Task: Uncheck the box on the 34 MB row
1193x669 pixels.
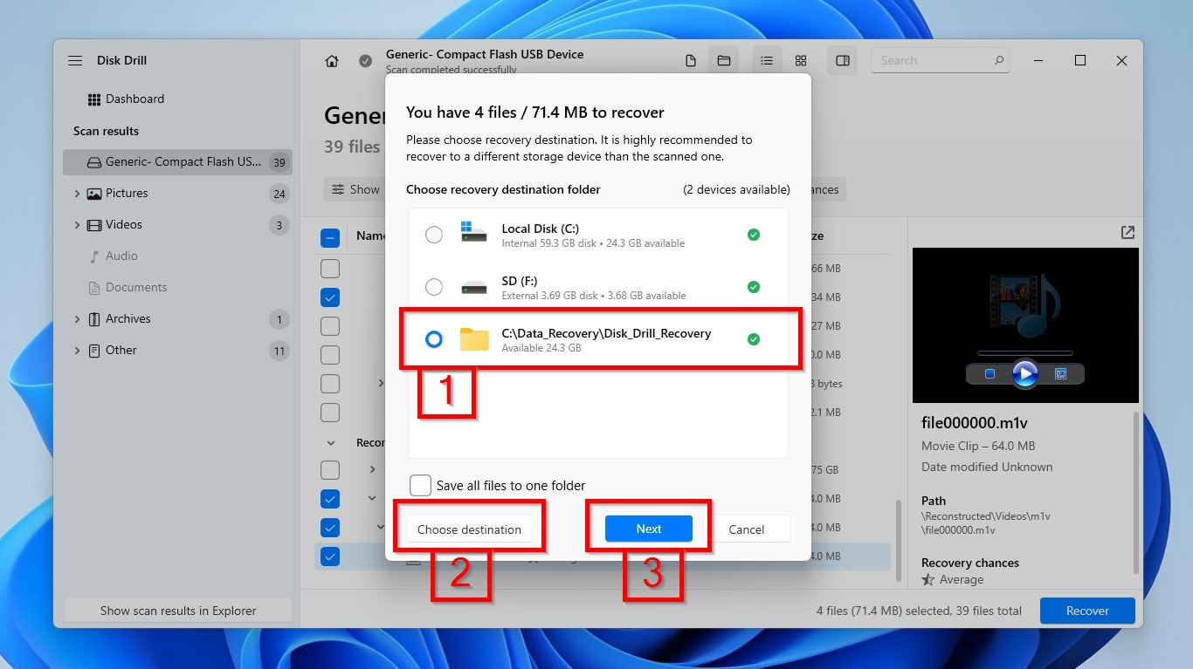Action: pos(330,297)
